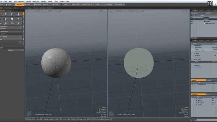The image size is (217, 122).
Task: Select the mesh dome tool icon
Action: pyautogui.click(x=12, y=23)
